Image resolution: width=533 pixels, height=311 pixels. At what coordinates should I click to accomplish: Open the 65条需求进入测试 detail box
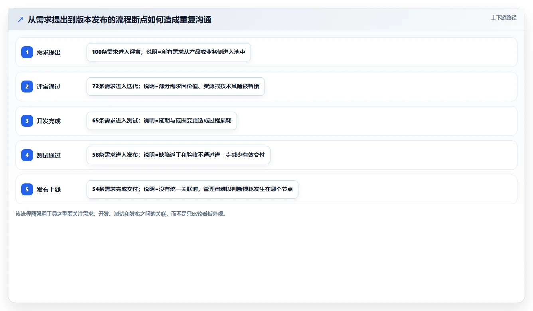pos(162,121)
